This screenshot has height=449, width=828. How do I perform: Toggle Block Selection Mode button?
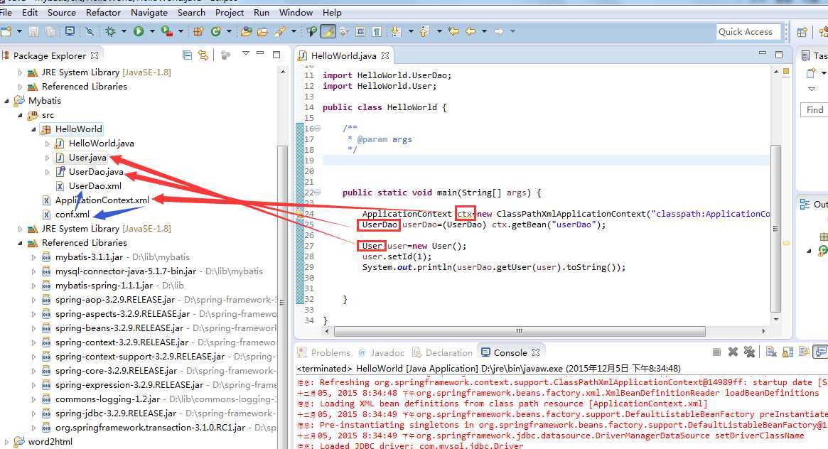coord(360,32)
